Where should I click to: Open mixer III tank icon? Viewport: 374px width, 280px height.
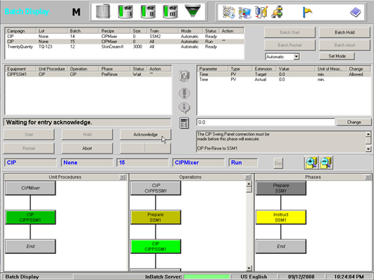tap(170, 12)
